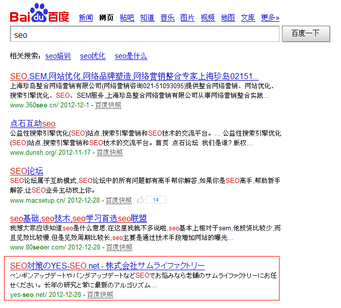This screenshot has width=341, height=308.
Task: Click related search seo培训
Action: pyautogui.click(x=58, y=56)
